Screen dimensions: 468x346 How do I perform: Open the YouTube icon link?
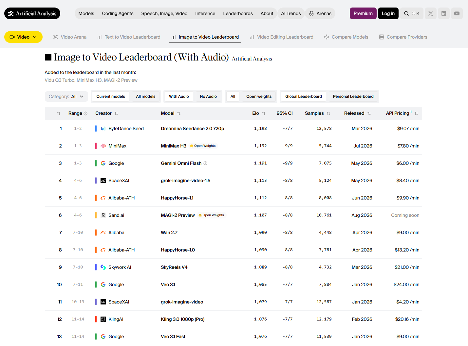coord(457,13)
